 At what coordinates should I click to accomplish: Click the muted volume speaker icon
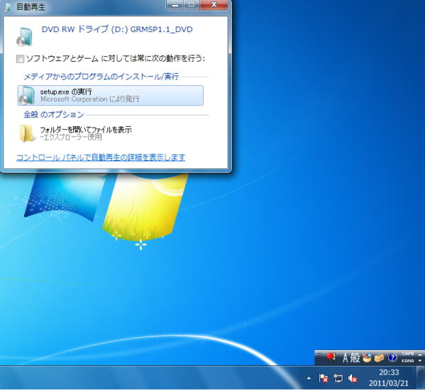(353, 378)
